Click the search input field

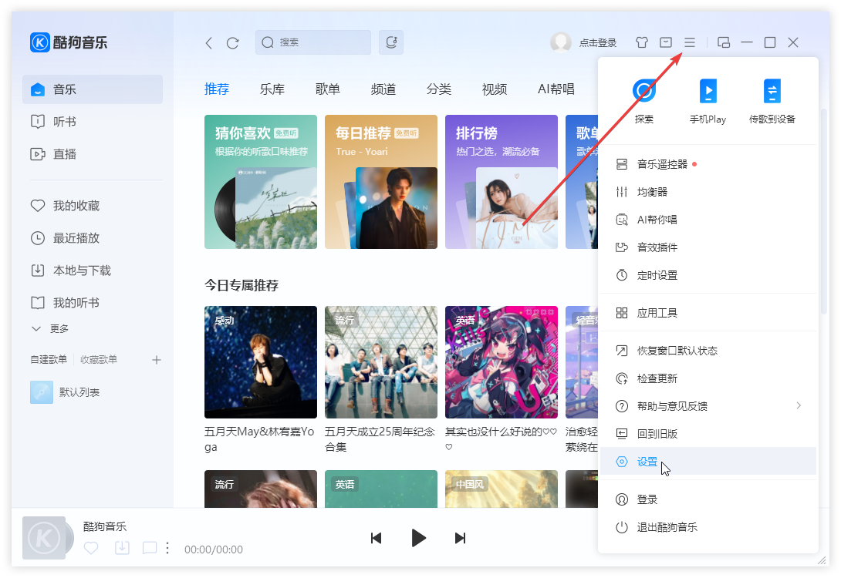[312, 42]
